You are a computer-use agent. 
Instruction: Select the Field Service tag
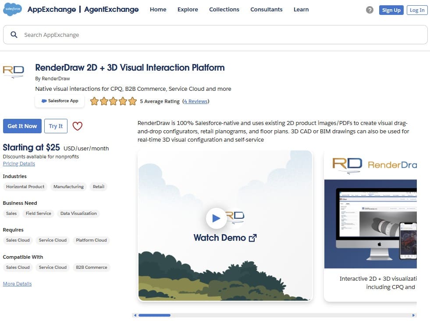[39, 214]
